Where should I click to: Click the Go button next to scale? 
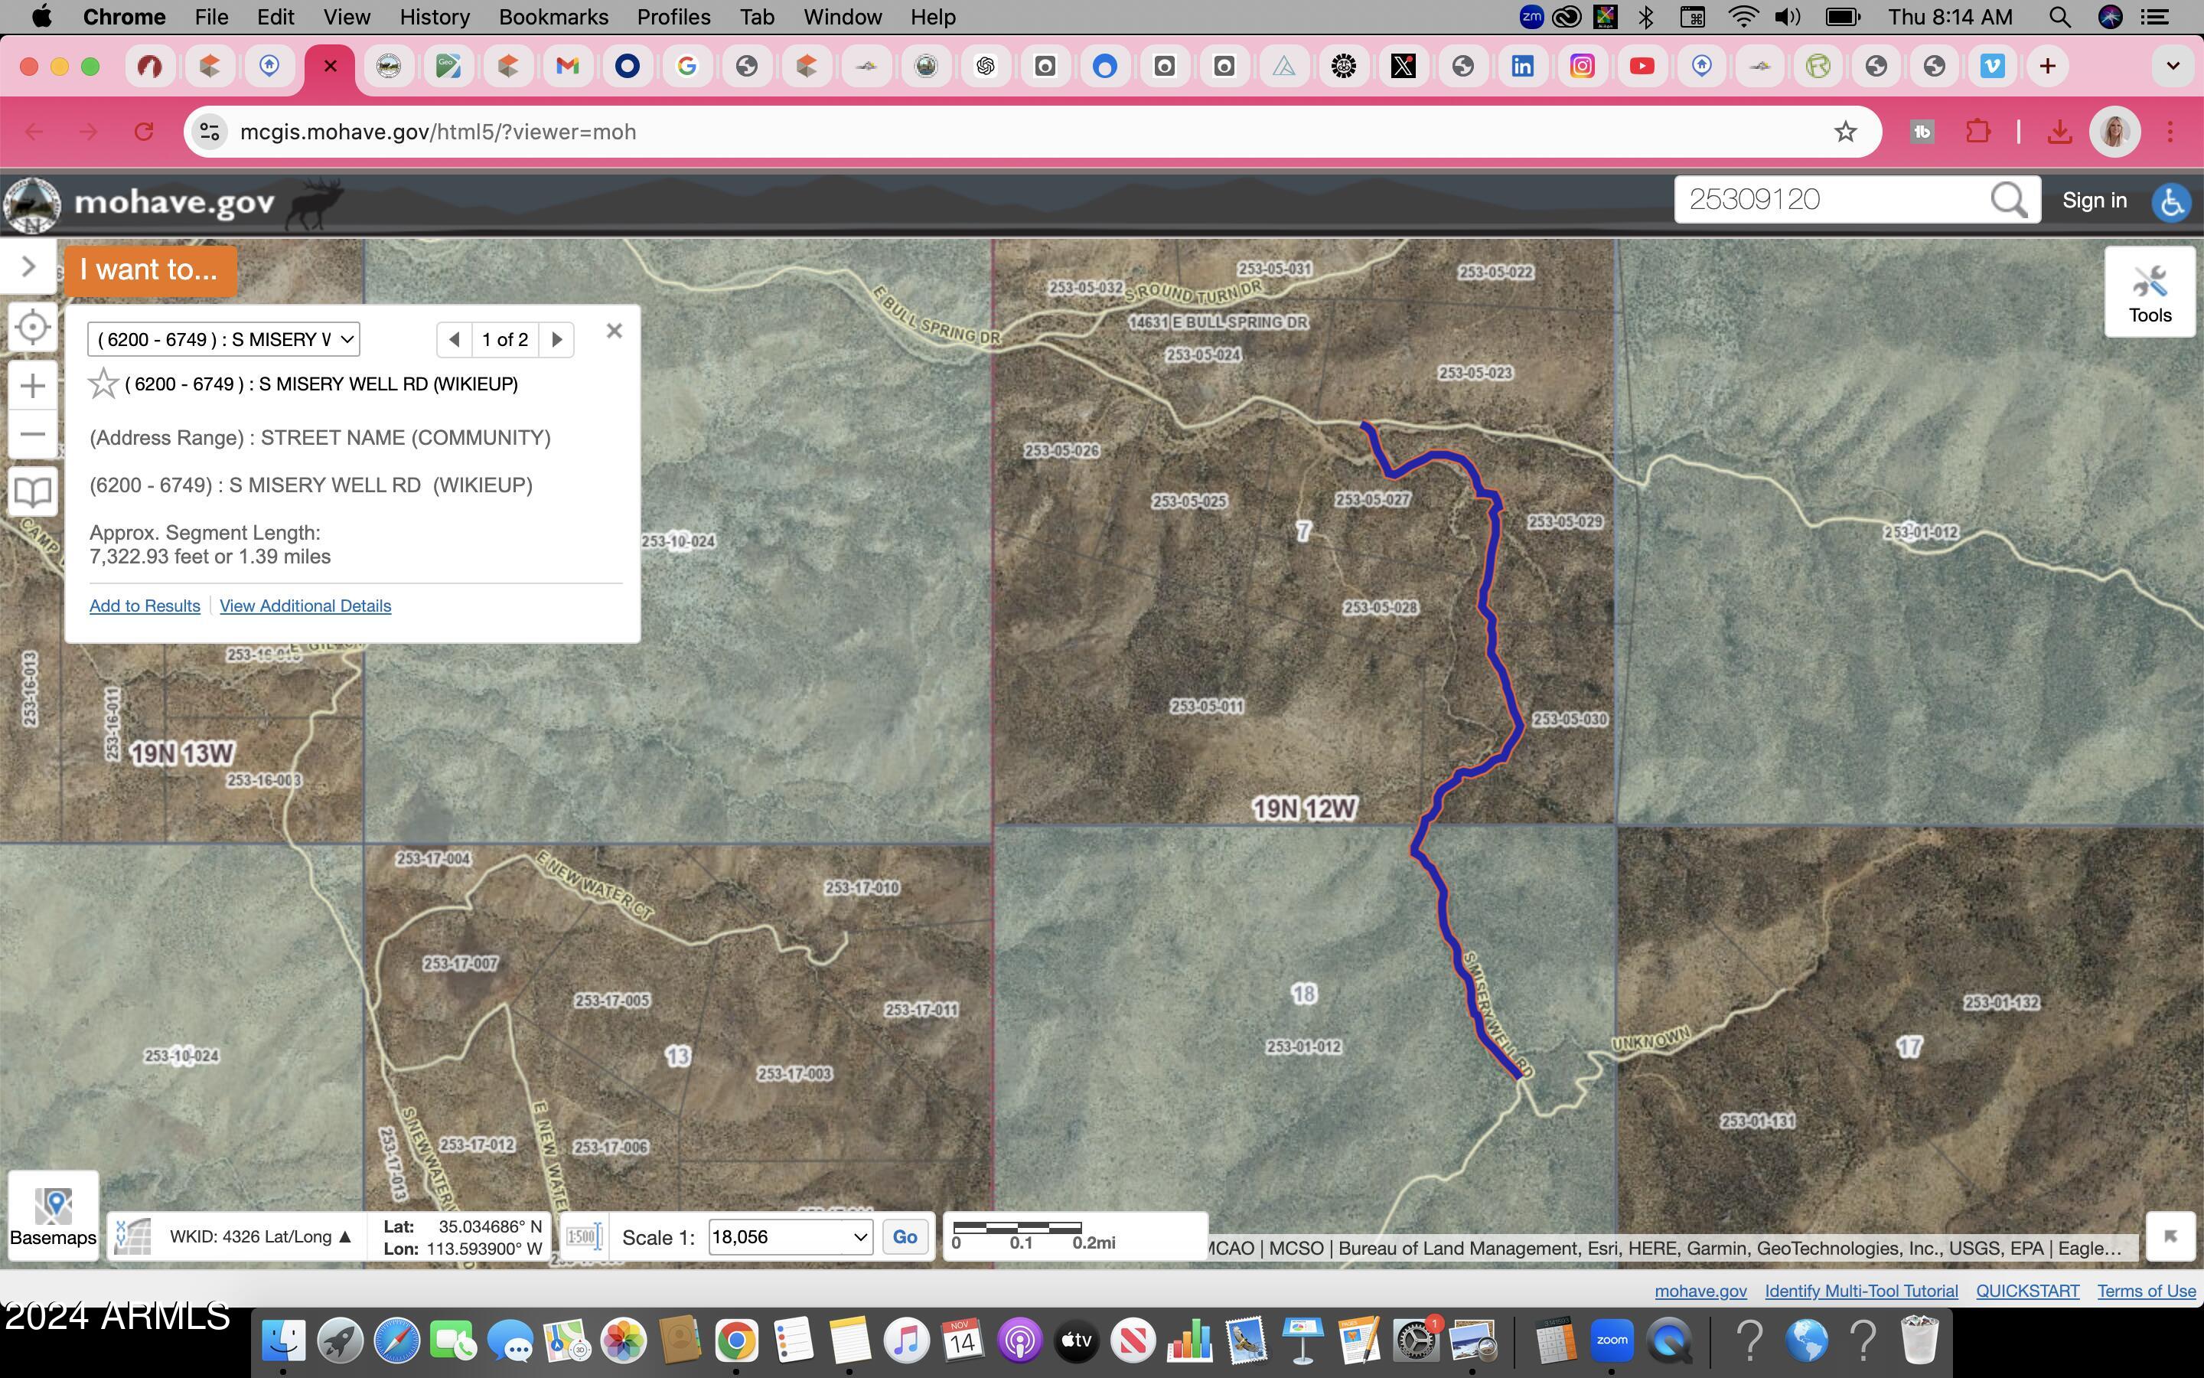(x=905, y=1236)
